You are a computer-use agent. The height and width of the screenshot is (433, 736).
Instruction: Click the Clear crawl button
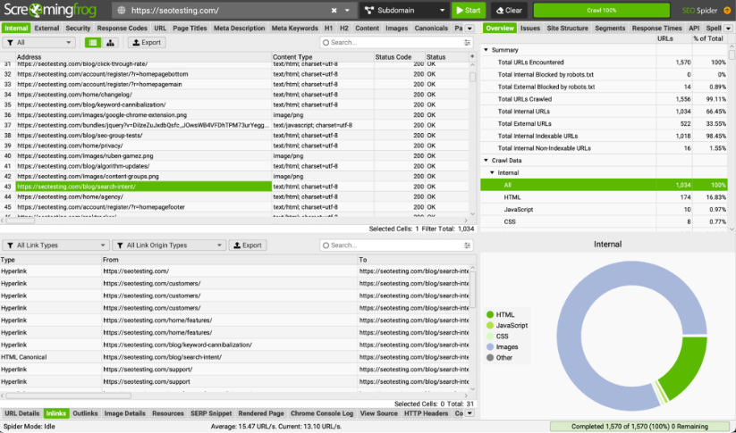coord(508,11)
